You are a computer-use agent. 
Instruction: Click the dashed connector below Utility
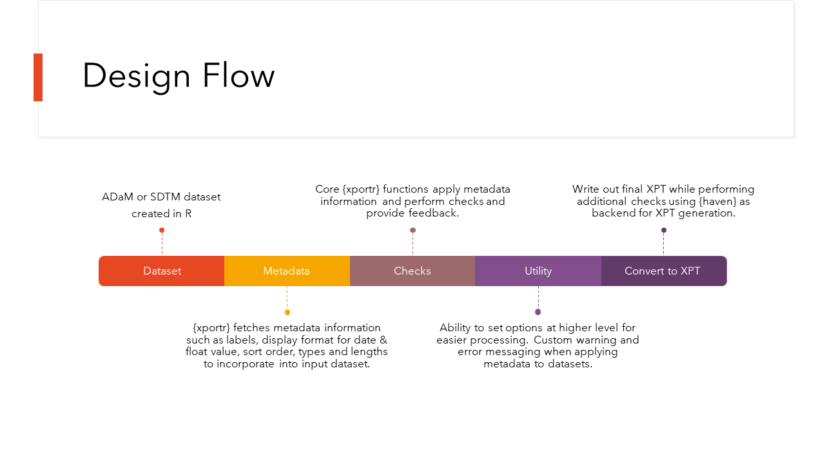pyautogui.click(x=538, y=297)
